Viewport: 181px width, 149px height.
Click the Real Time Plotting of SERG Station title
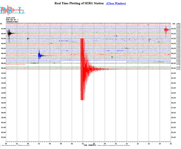point(79,3)
